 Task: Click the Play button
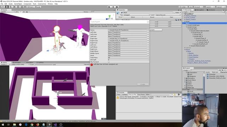(109, 7)
